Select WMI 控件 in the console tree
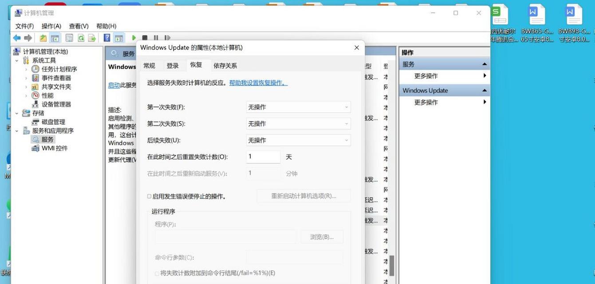 point(54,148)
